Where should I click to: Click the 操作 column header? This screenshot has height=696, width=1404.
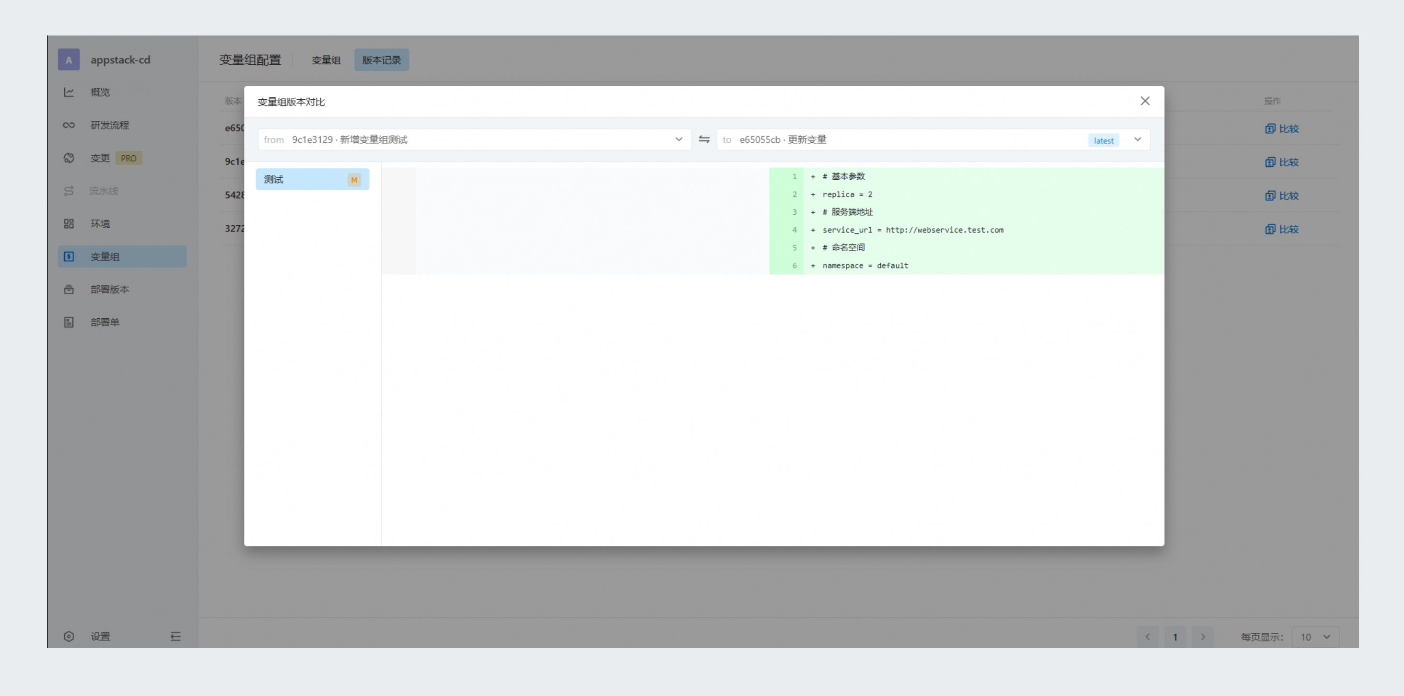pos(1273,101)
